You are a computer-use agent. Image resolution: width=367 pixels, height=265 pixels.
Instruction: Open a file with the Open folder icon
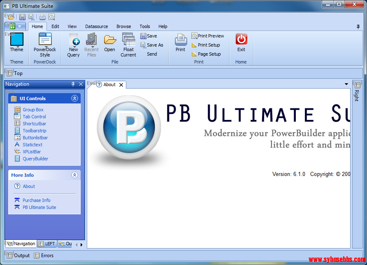(109, 40)
